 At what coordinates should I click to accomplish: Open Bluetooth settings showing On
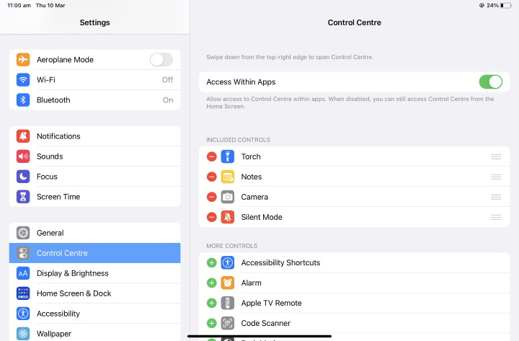click(94, 100)
